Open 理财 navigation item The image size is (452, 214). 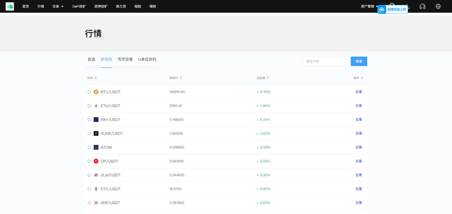click(153, 6)
